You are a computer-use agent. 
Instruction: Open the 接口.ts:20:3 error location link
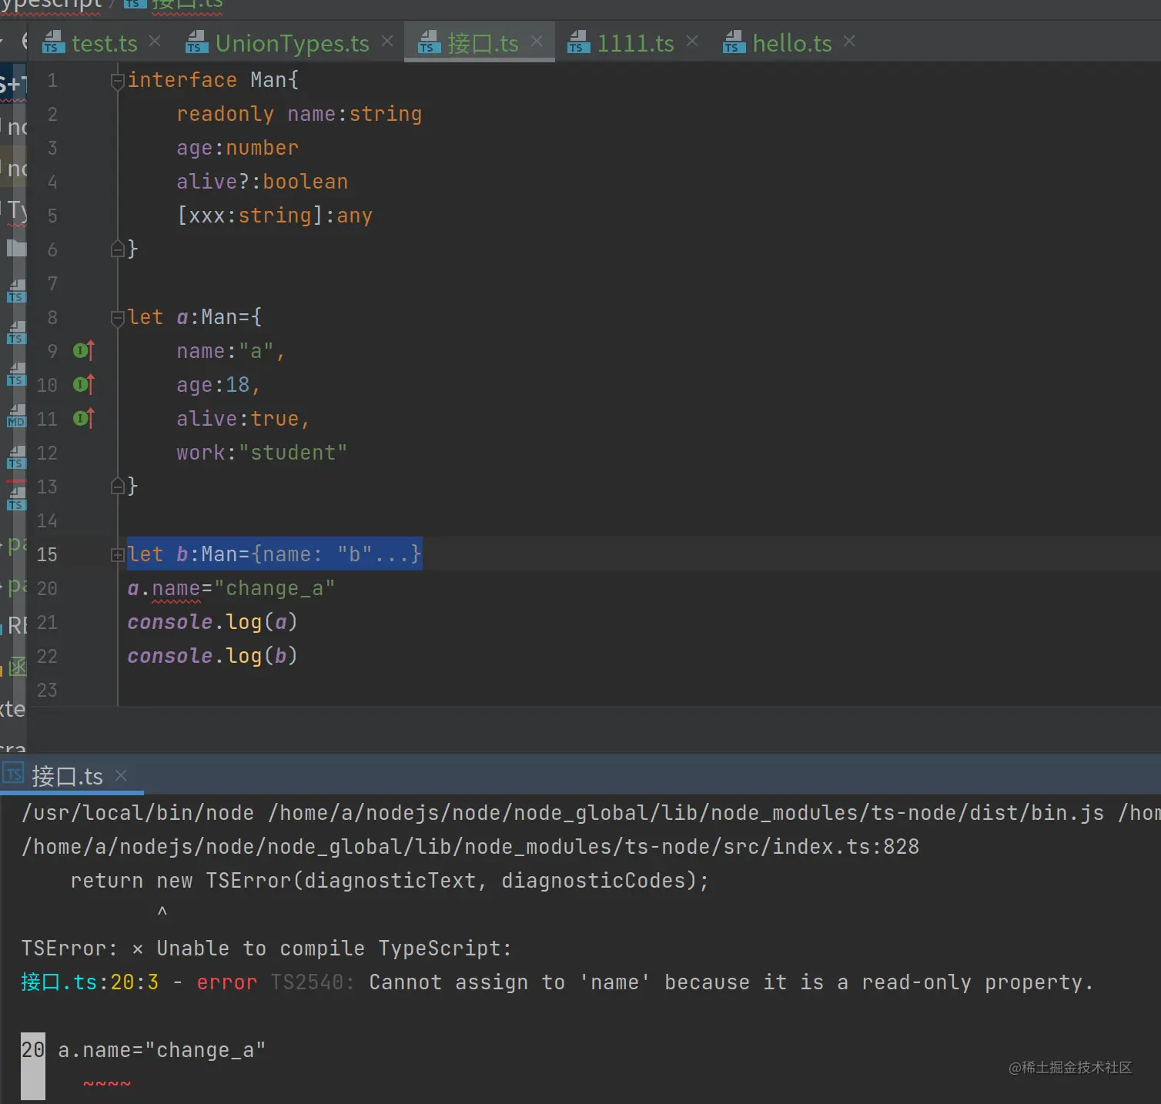coord(89,982)
